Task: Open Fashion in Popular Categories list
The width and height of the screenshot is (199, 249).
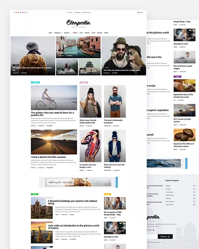Action: click(x=168, y=186)
